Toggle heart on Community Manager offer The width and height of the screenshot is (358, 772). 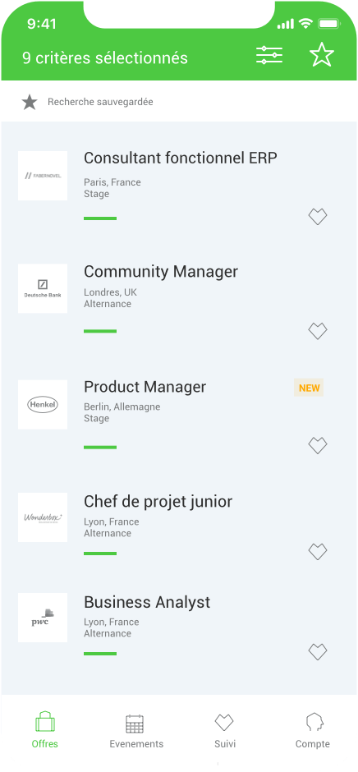point(318,331)
